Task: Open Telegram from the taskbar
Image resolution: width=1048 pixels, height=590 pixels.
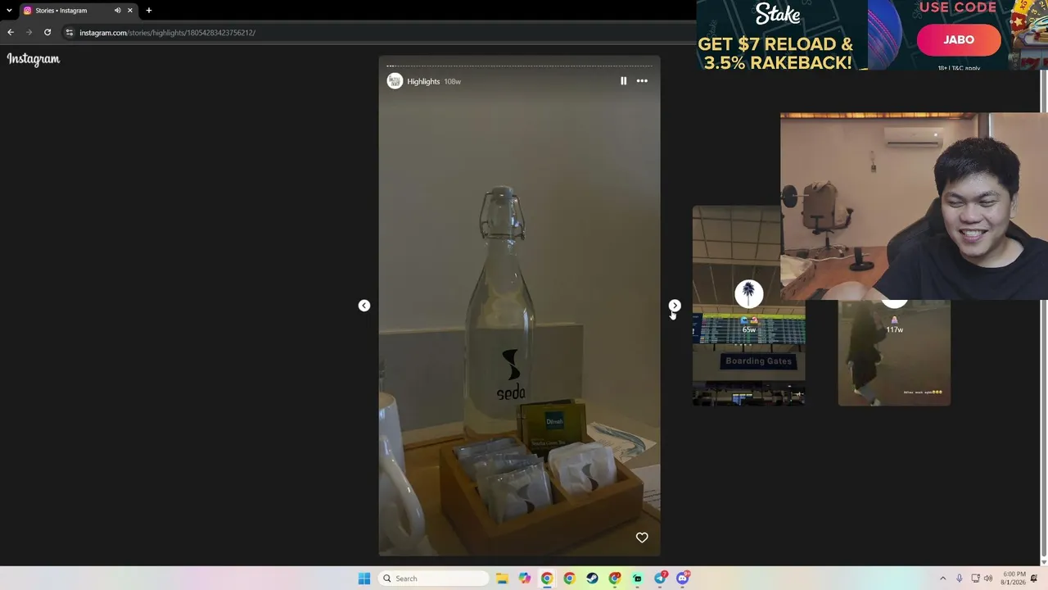Action: point(661,579)
